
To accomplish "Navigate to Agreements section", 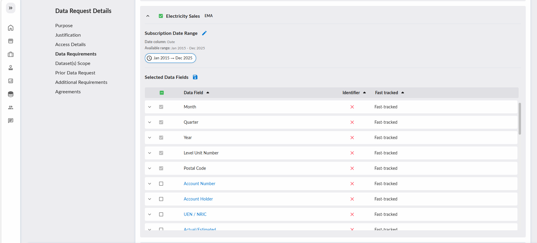I will tap(68, 92).
